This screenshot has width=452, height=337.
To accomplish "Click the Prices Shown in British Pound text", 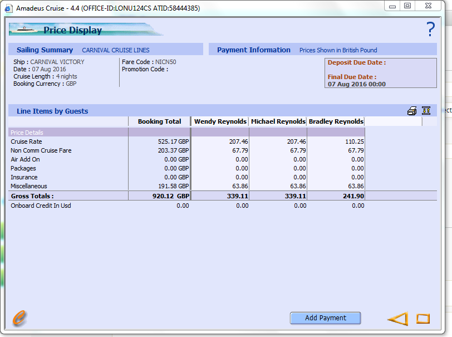I will [338, 50].
